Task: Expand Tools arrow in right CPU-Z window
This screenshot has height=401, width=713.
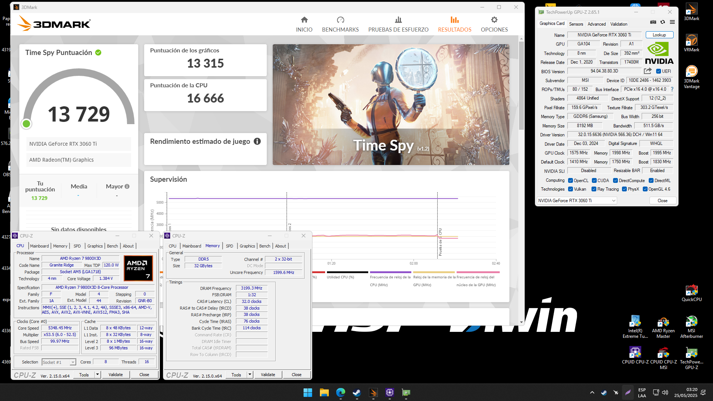Action: click(250, 375)
